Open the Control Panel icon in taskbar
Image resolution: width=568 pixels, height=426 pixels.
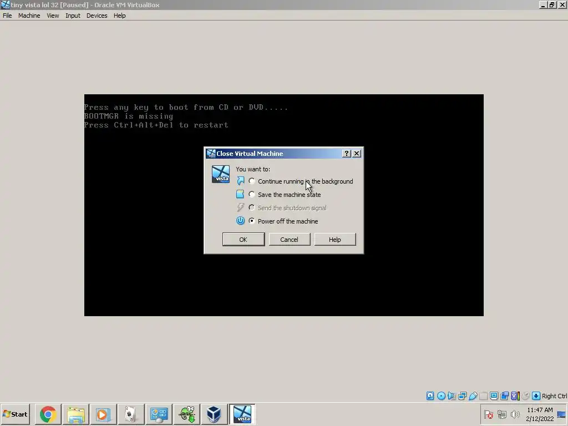coord(159,414)
